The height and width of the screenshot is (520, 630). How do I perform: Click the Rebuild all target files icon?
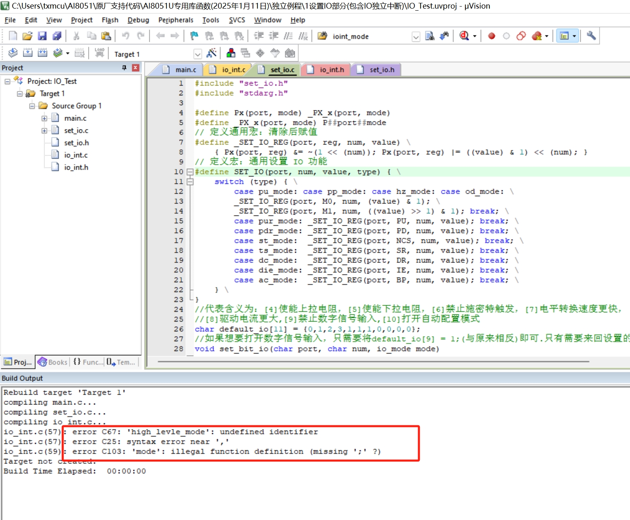[x=42, y=53]
